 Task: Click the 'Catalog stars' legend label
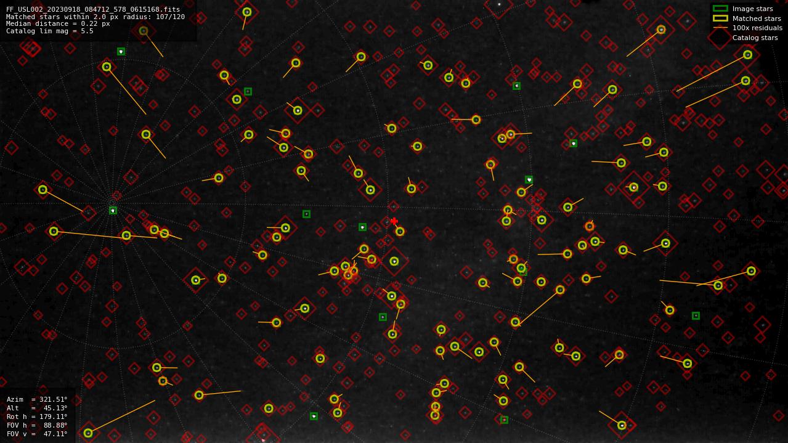[x=755, y=38]
